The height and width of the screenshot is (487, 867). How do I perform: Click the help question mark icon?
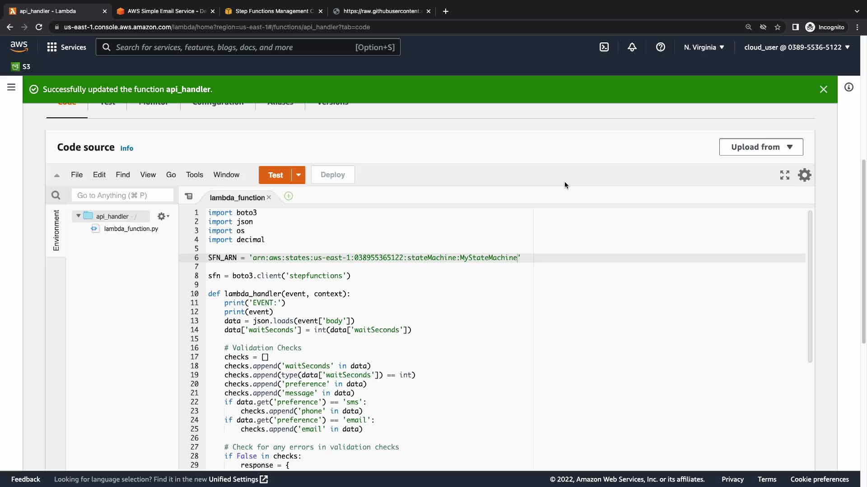(660, 47)
